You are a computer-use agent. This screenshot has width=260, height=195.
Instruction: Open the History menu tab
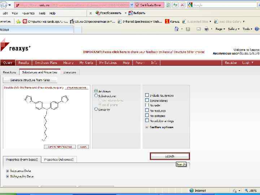pyautogui.click(x=68, y=63)
